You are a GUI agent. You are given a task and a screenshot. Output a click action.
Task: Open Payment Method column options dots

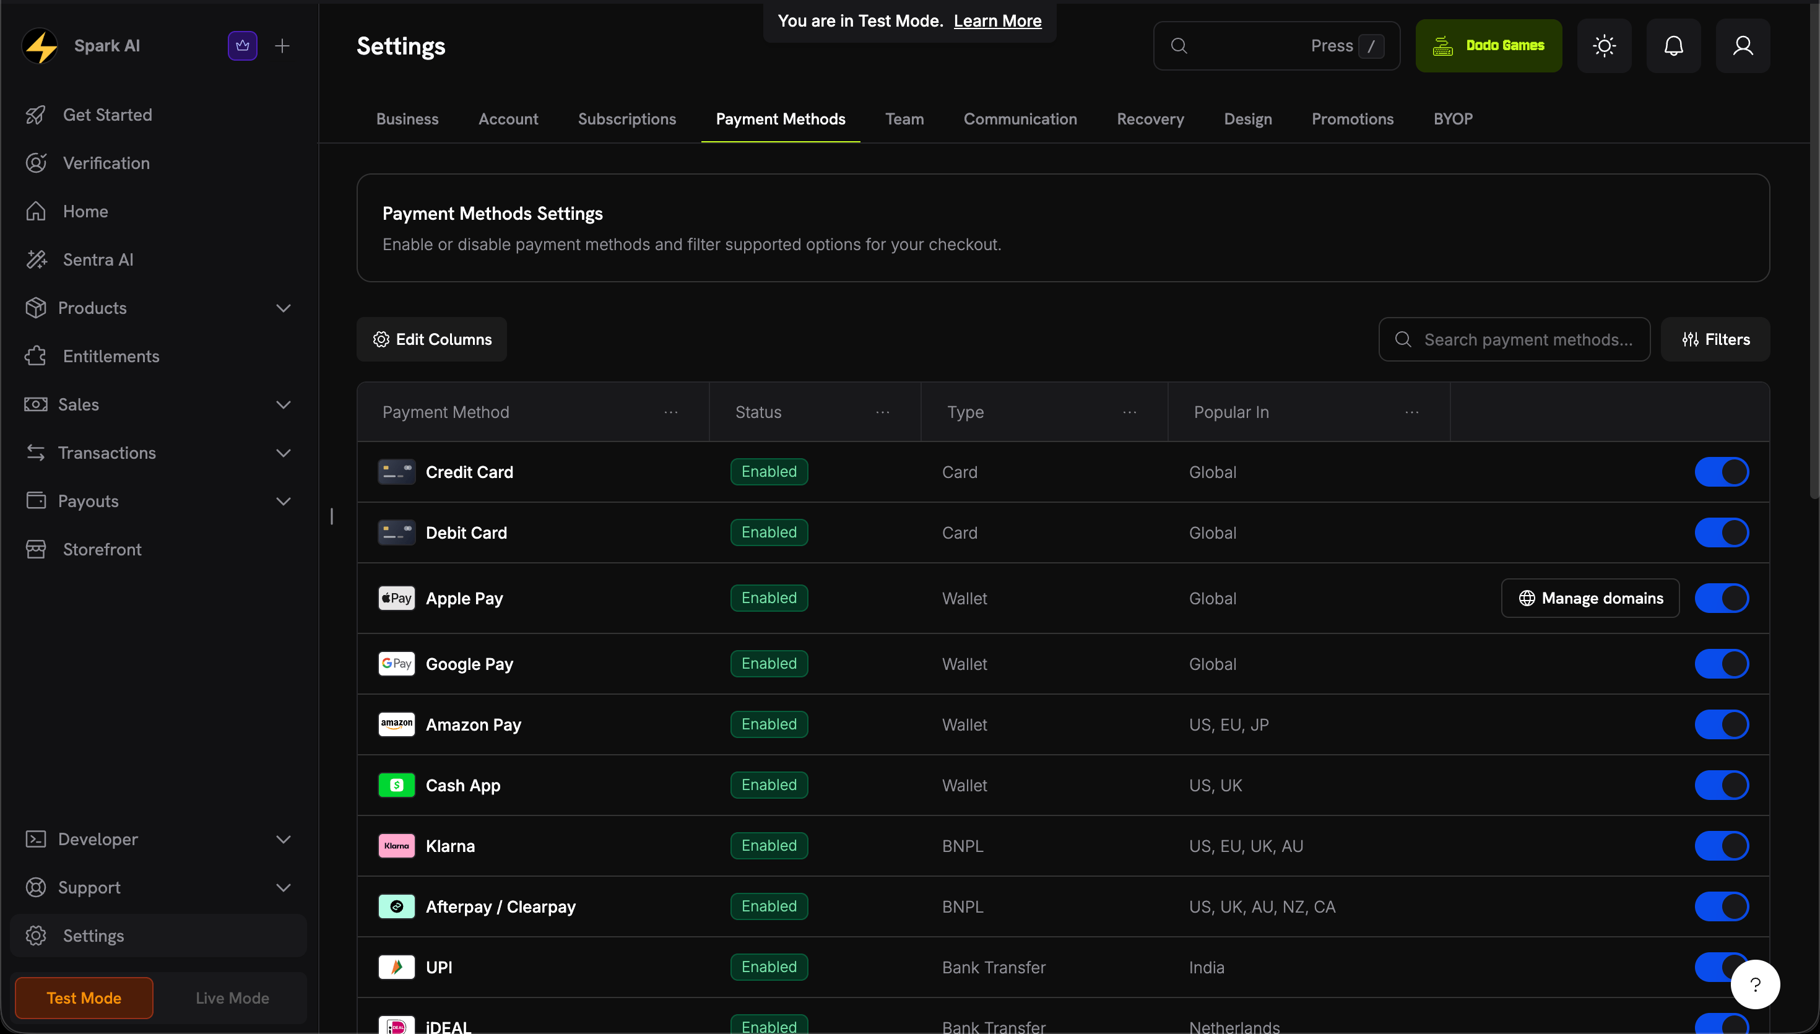point(671,412)
